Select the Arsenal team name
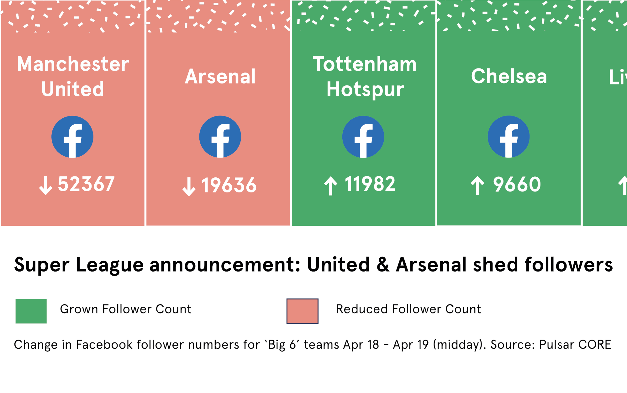627x393 pixels. coord(220,77)
